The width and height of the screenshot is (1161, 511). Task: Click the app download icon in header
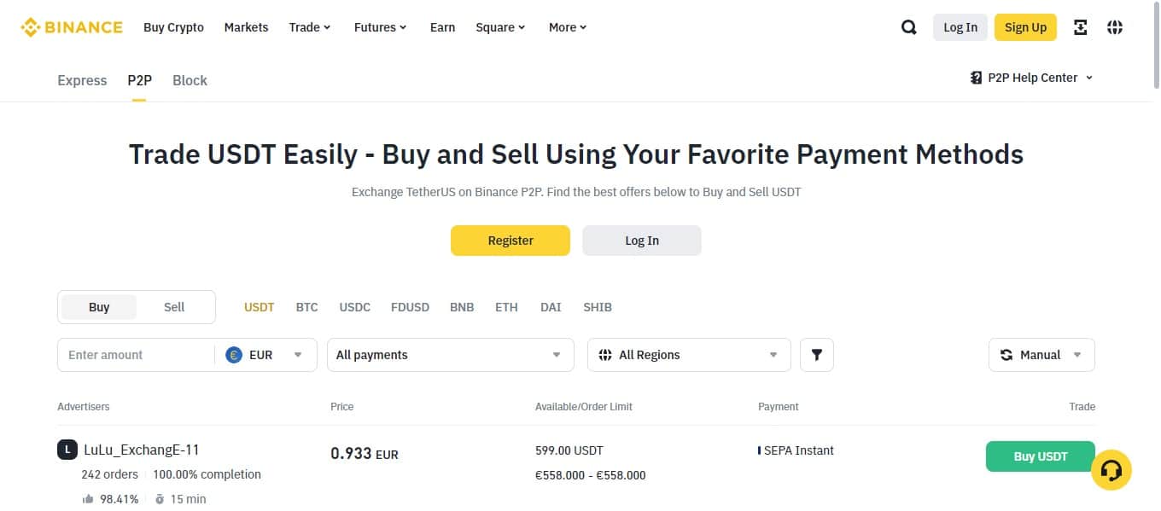(x=1081, y=27)
